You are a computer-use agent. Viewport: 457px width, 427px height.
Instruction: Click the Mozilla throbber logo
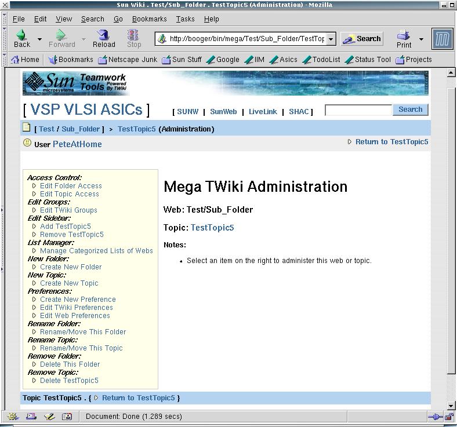tap(442, 39)
